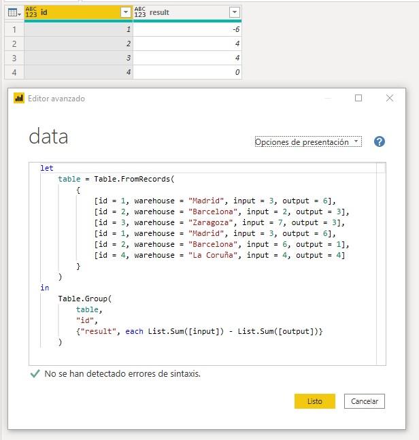This screenshot has width=419, height=440.
Task: Click the result cell showing -6
Action: coord(187,29)
